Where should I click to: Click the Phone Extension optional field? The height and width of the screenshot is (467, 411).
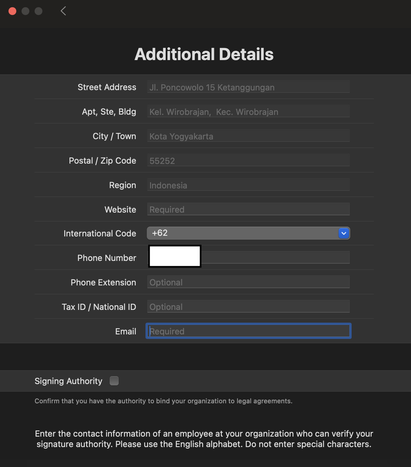coord(248,282)
